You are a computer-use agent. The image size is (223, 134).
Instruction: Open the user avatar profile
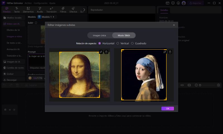184,3
